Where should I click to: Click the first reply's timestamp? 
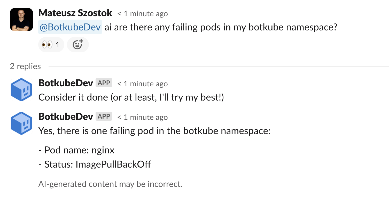point(142,84)
